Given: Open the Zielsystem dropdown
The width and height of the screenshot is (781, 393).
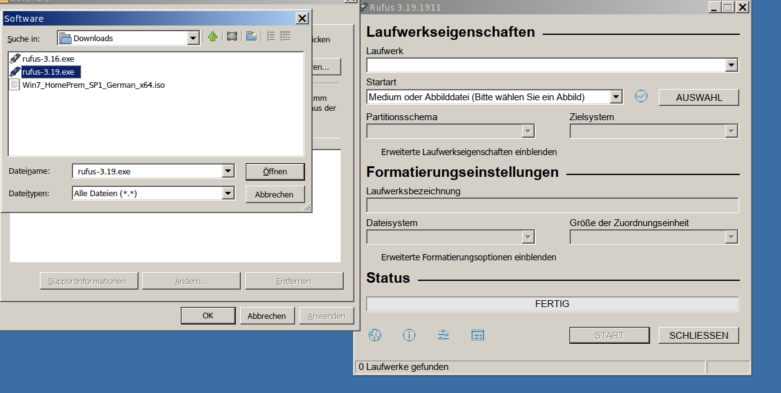Looking at the screenshot, I should [732, 131].
